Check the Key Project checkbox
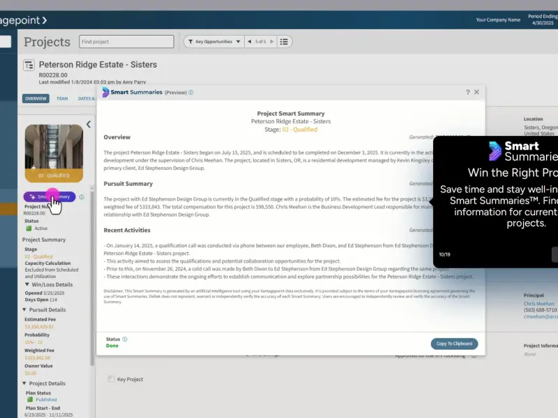 (x=112, y=379)
